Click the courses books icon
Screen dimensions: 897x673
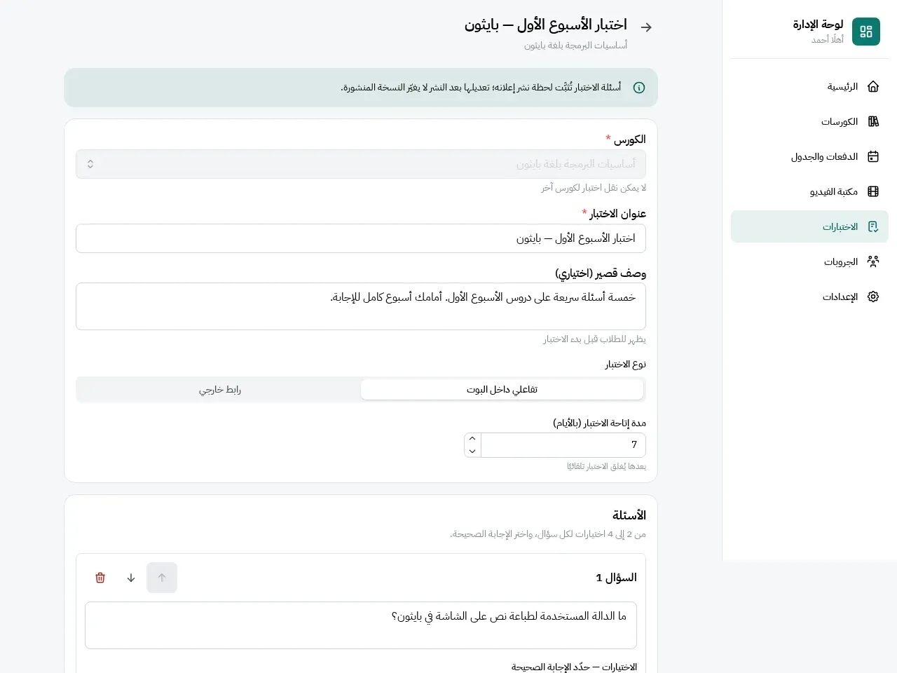tap(873, 121)
